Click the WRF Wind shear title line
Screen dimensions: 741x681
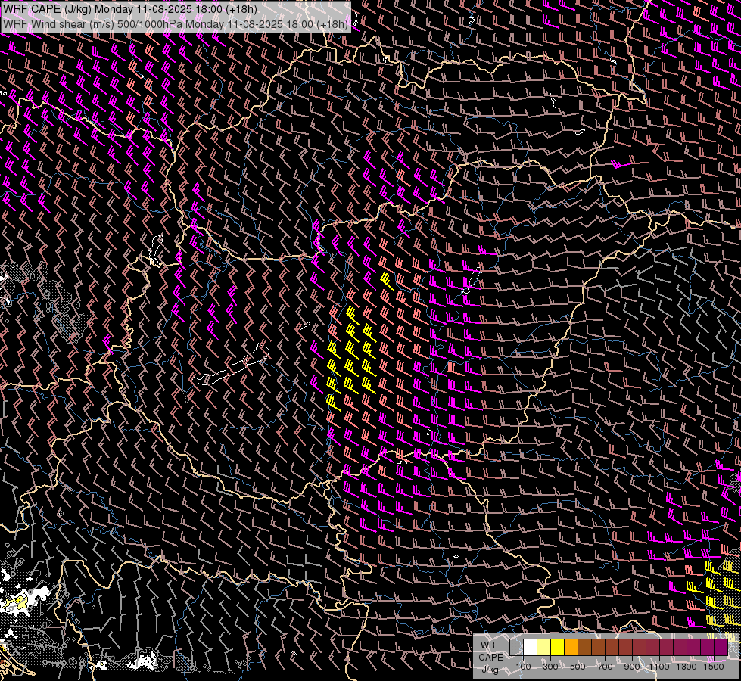[x=176, y=23]
